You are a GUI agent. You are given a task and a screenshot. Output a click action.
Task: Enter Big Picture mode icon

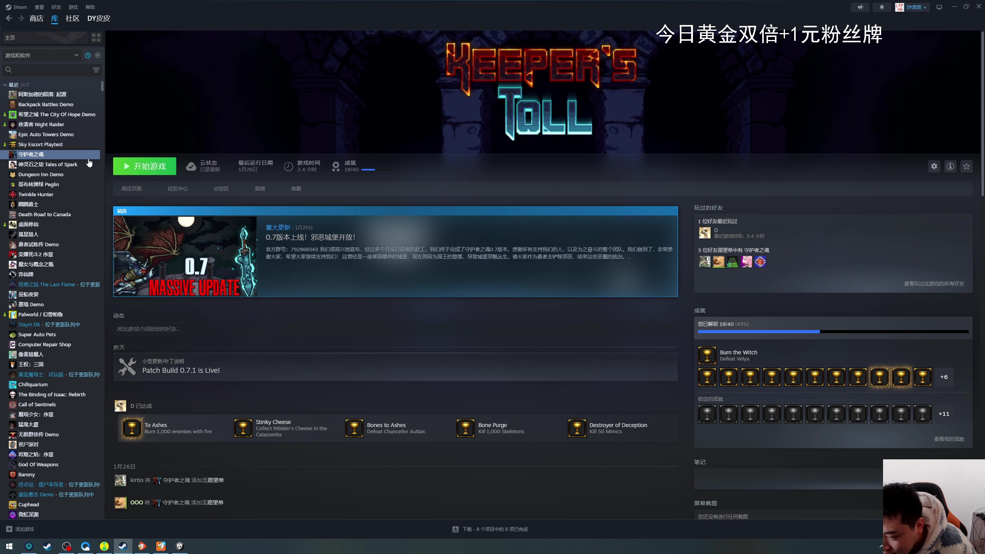click(x=939, y=7)
